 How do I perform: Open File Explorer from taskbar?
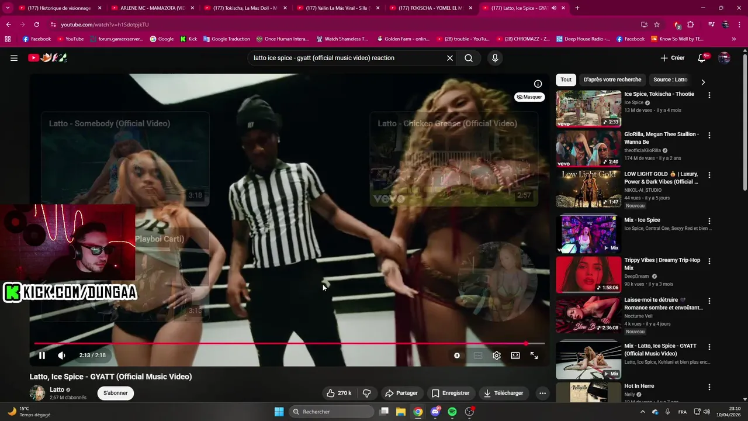pyautogui.click(x=401, y=412)
